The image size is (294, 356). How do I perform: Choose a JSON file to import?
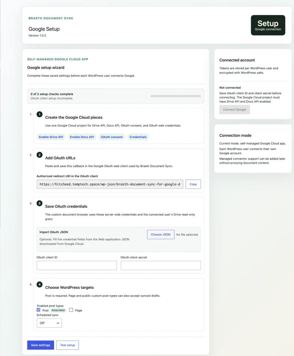(161, 234)
